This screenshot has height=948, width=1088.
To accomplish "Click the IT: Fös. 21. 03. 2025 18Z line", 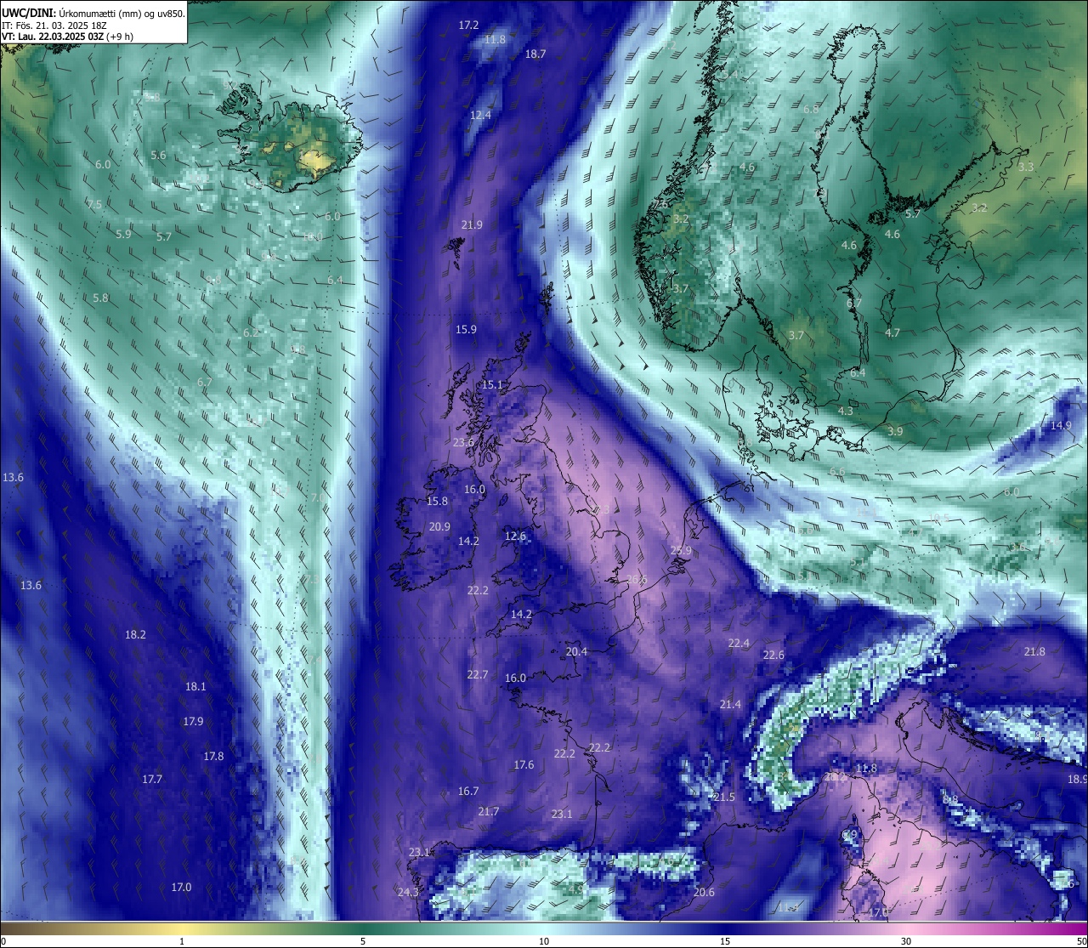I will 54,26.
